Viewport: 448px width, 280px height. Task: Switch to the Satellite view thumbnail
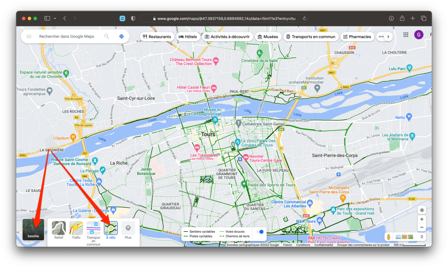(x=33, y=230)
